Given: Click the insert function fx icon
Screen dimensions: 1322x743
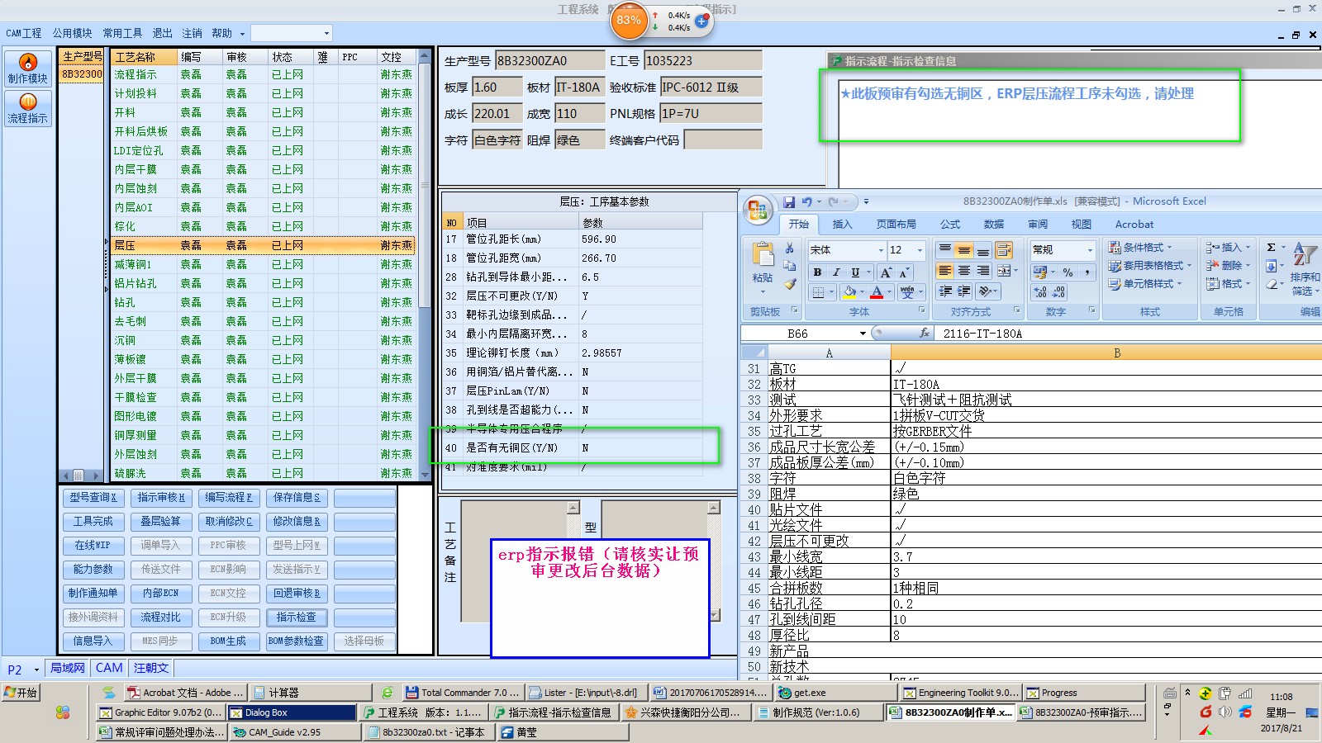Looking at the screenshot, I should pos(924,333).
